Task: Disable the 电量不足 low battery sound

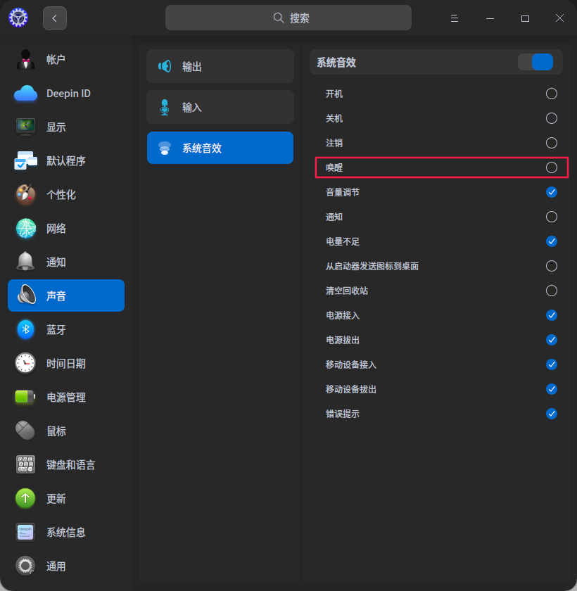Action: (x=552, y=241)
